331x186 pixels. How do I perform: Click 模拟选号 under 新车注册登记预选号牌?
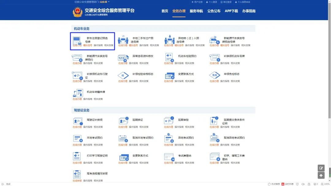click(x=88, y=45)
